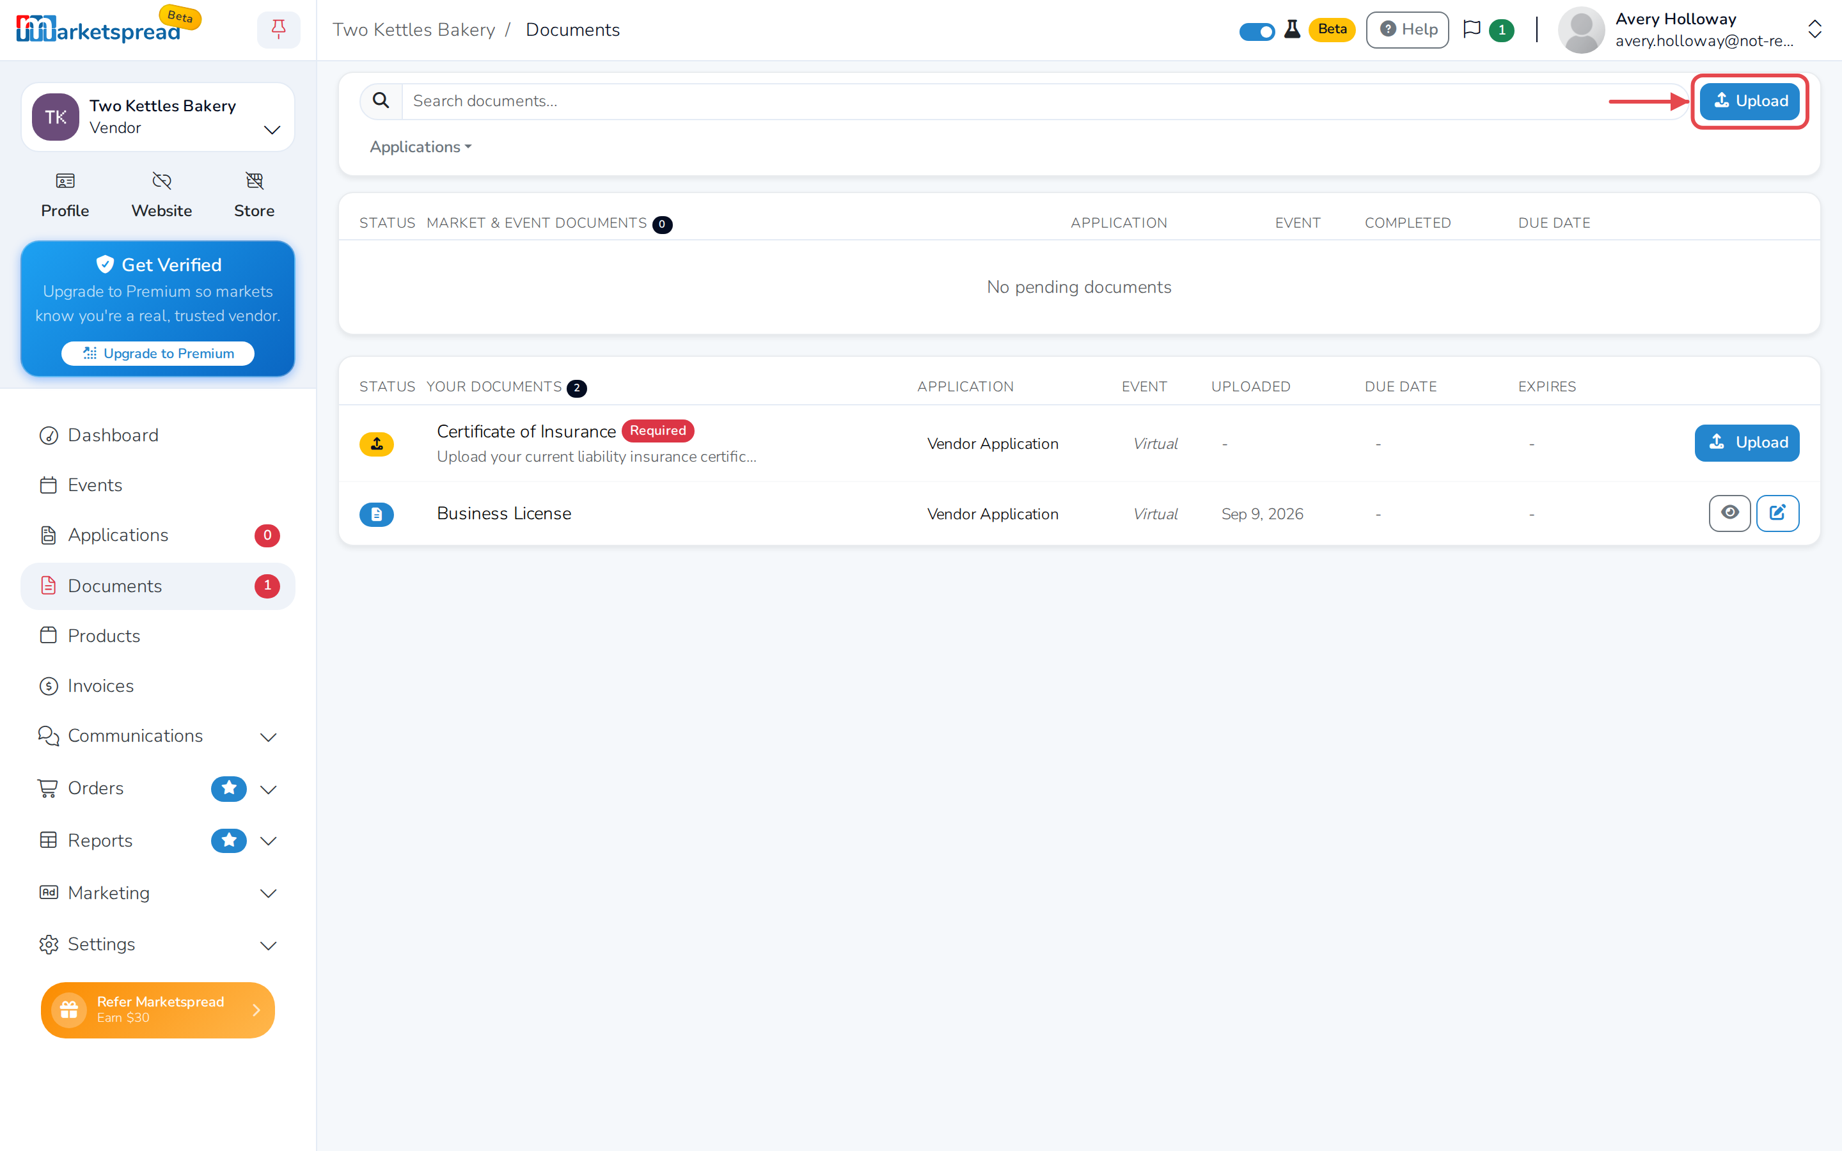1842x1151 pixels.
Task: Open the user account menu chevron
Action: click(x=1814, y=29)
